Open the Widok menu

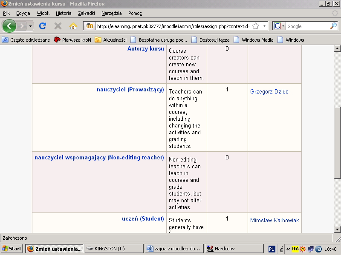pos(43,13)
